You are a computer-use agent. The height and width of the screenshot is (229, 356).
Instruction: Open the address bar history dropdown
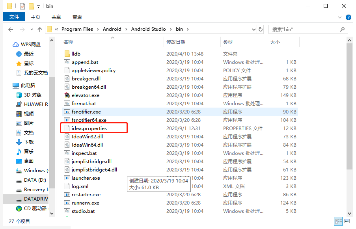(x=253, y=29)
